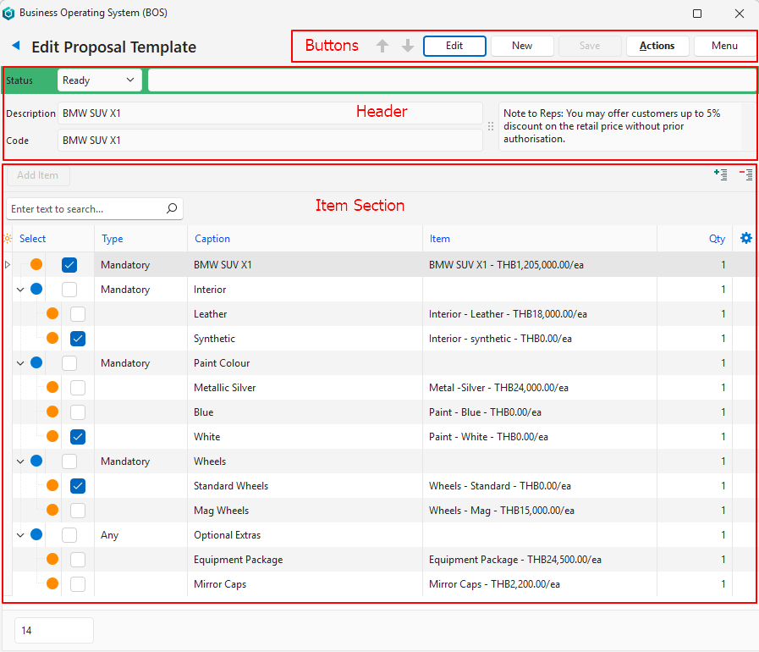The width and height of the screenshot is (759, 652).
Task: Collapse the Paint Colour group
Action: tap(20, 363)
